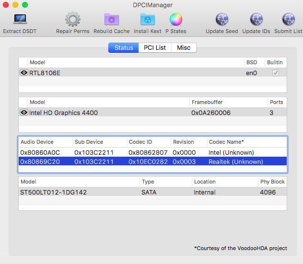303x264 pixels.
Task: Click the Extract DSDT toolbar icon
Action: 20,20
